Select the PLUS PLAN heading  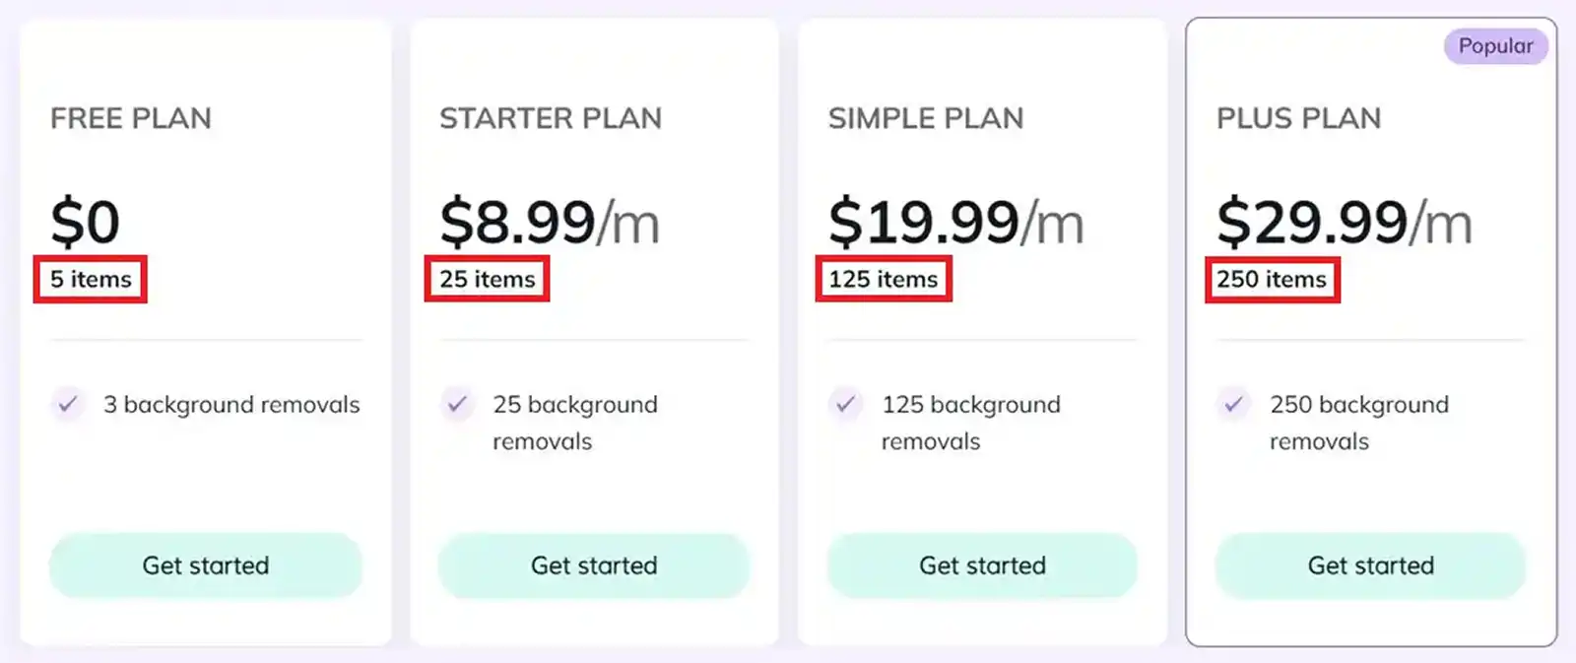(1299, 118)
